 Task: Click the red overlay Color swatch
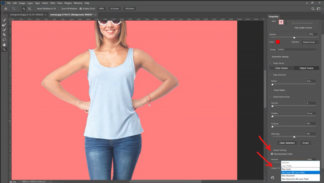pos(278,42)
